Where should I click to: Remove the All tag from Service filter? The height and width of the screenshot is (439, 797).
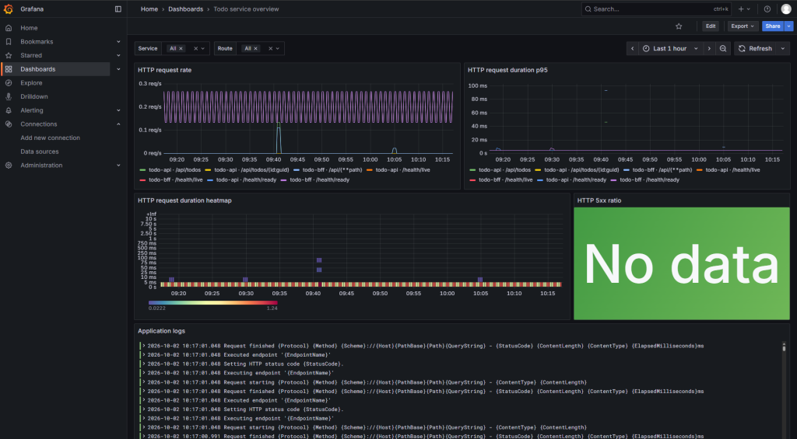click(x=181, y=49)
